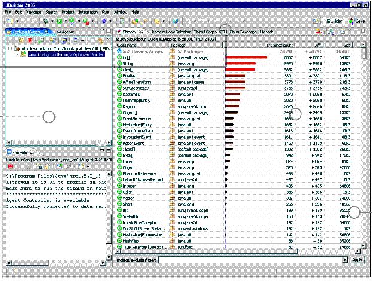This screenshot has width=372, height=281.
Task: Select the monitoring...collecting Optimizeit Profiler item
Action: pos(66,55)
